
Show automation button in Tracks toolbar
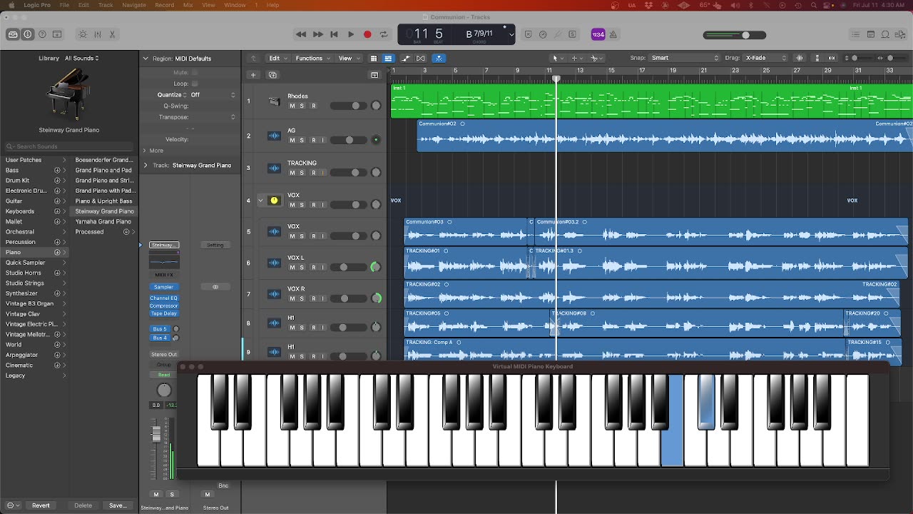pos(406,58)
